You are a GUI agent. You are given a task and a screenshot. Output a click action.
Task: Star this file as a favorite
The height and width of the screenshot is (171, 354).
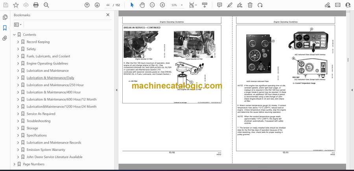pyautogui.click(x=16, y=5)
